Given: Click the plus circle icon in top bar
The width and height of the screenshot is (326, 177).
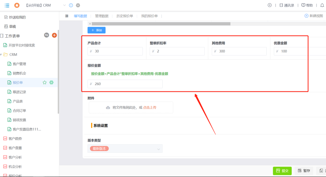Looking at the screenshot, I should tap(270, 5).
